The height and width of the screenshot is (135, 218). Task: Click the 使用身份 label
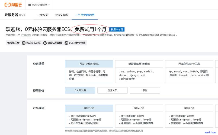(39, 90)
